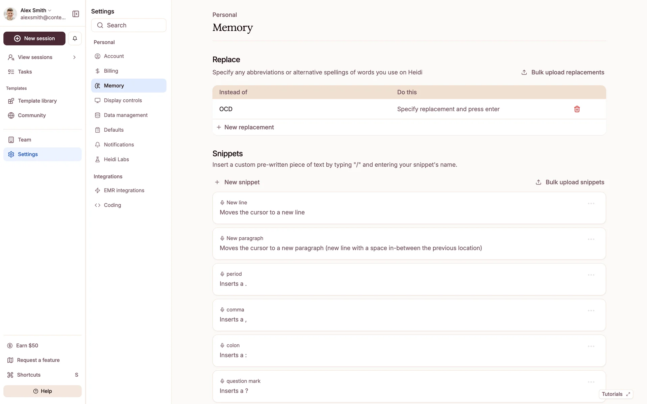
Task: Open options for New paragraph snippet
Action: click(591, 239)
